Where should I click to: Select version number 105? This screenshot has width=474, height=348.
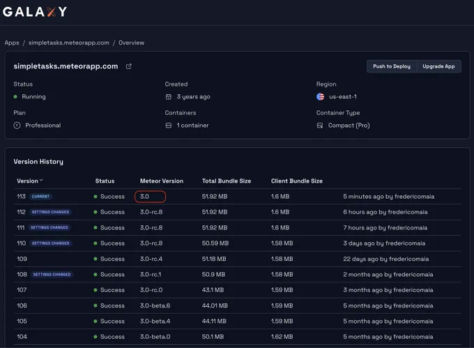click(22, 321)
